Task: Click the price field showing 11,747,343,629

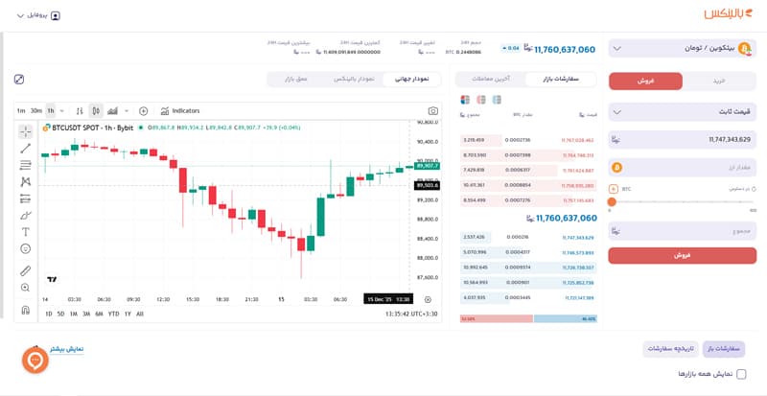Action: [683, 139]
